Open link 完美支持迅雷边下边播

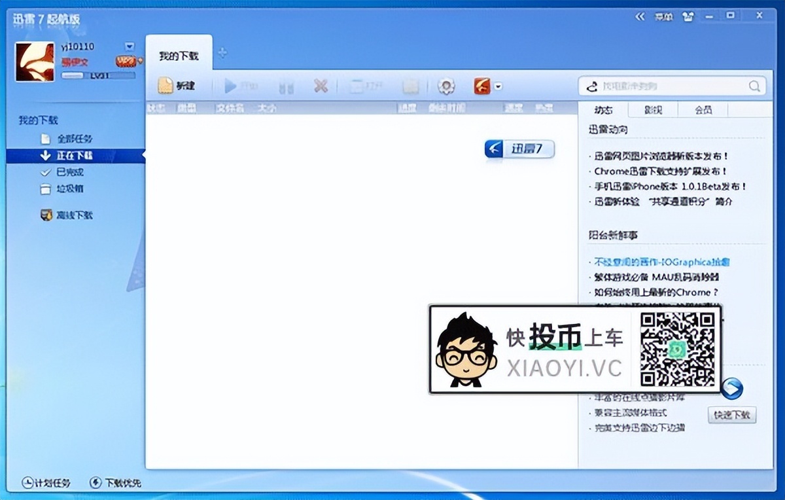640,428
